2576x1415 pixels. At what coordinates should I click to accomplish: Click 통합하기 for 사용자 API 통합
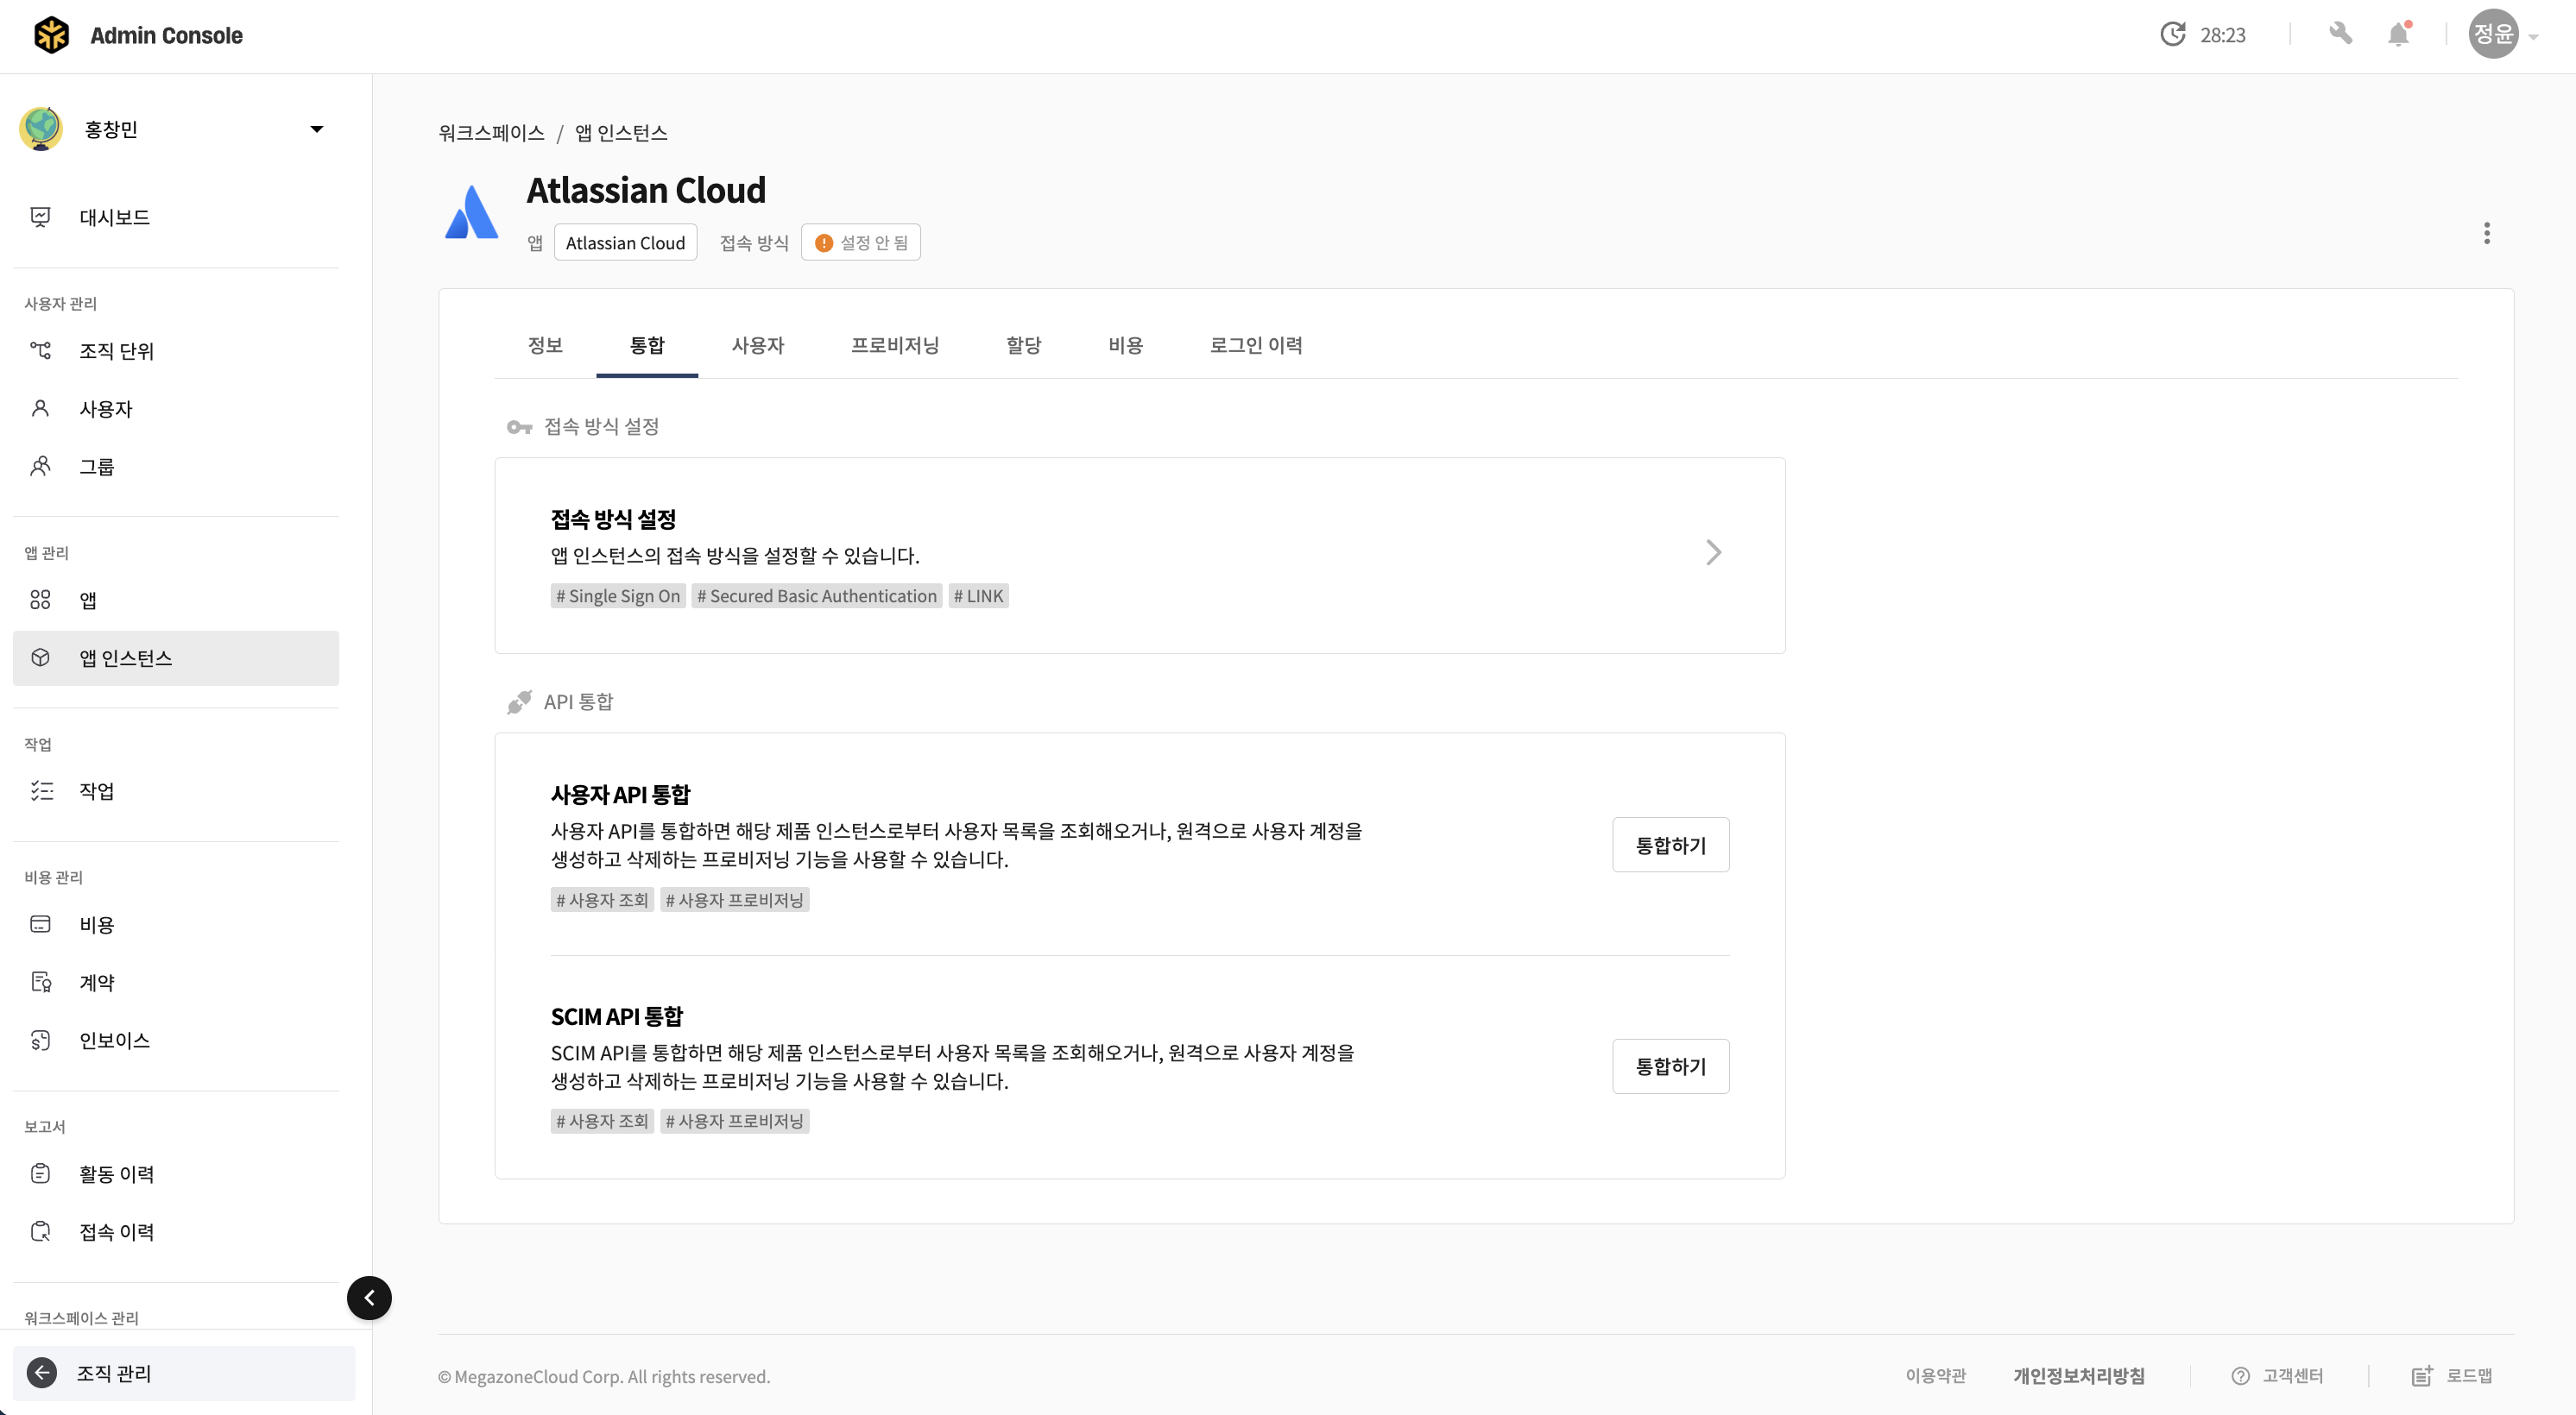pyautogui.click(x=1670, y=846)
